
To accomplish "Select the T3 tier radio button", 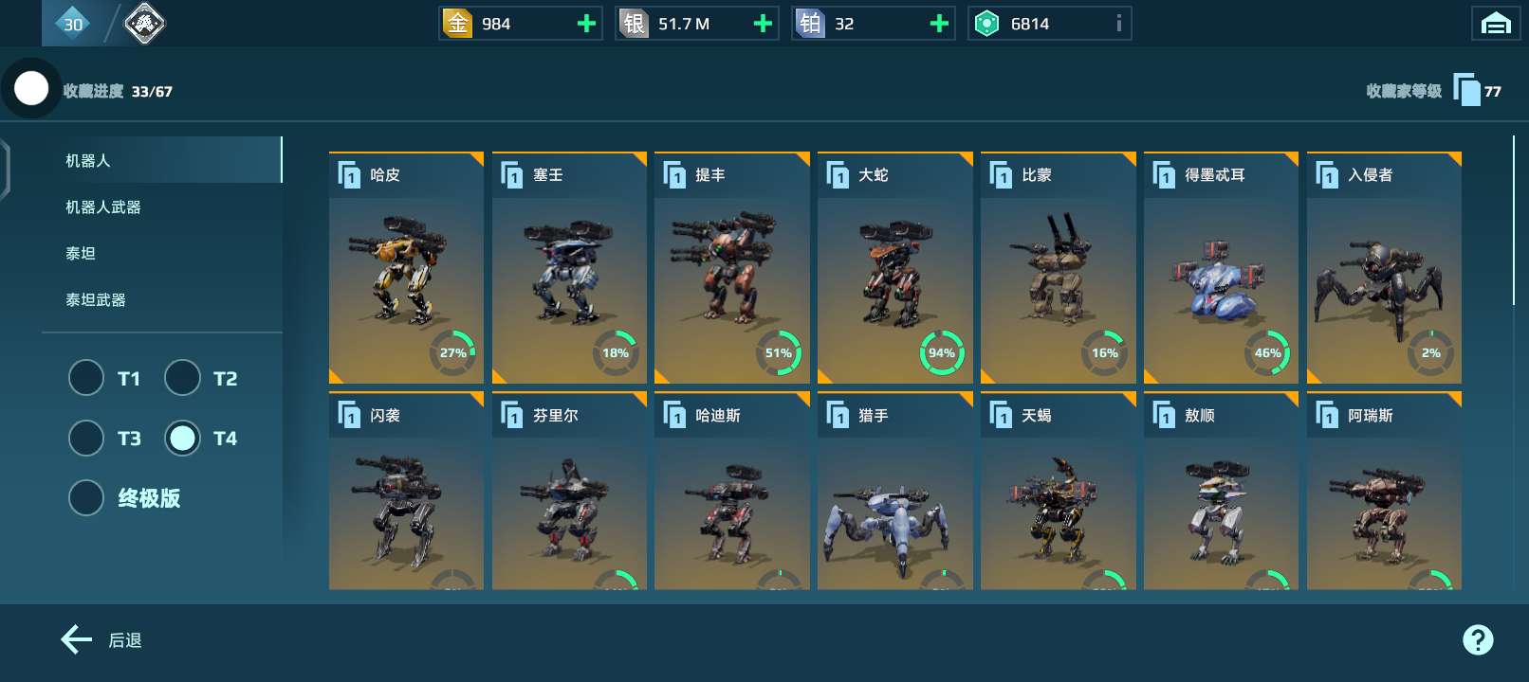I will click(x=86, y=438).
